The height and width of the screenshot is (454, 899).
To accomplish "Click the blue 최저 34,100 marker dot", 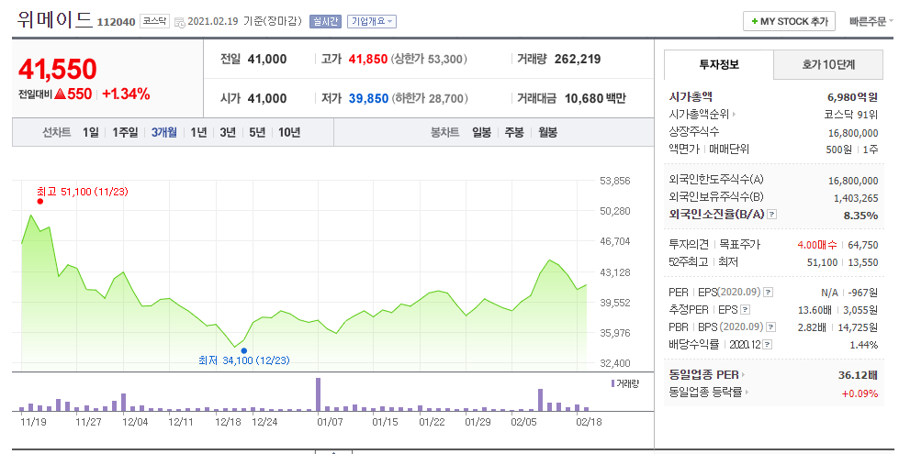I will (x=244, y=351).
